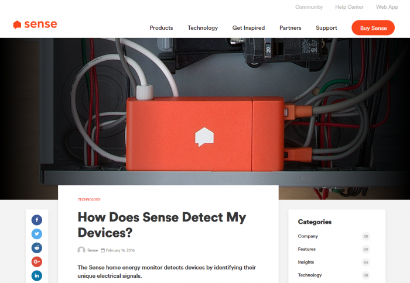Click the Technology count badge 38

coord(366,275)
